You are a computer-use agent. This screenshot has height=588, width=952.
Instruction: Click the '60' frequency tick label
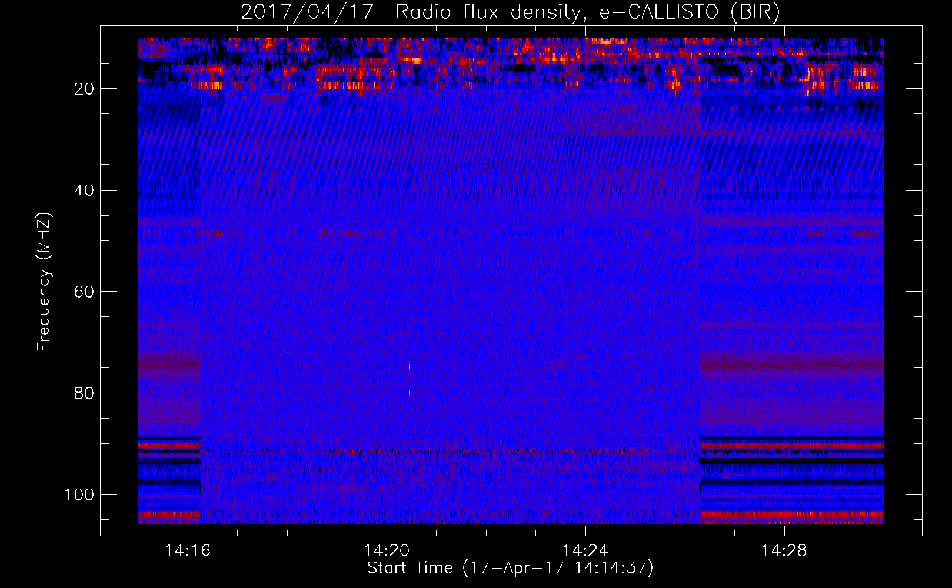point(84,292)
